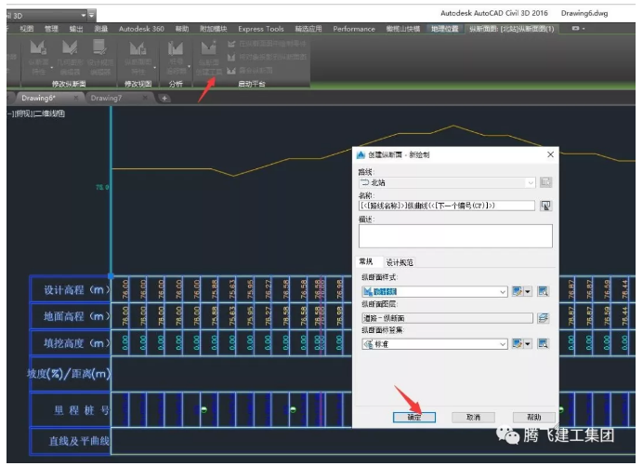
Task: Click the new drawing plus tab icon
Action: tap(164, 98)
